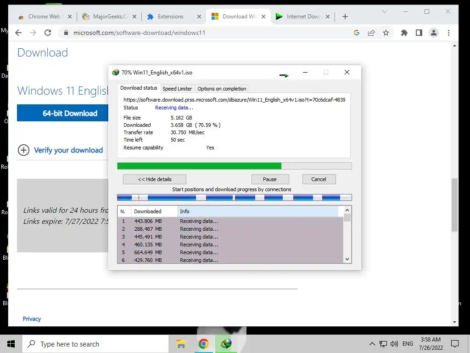
Task: Click the download URL text
Action: (x=235, y=100)
